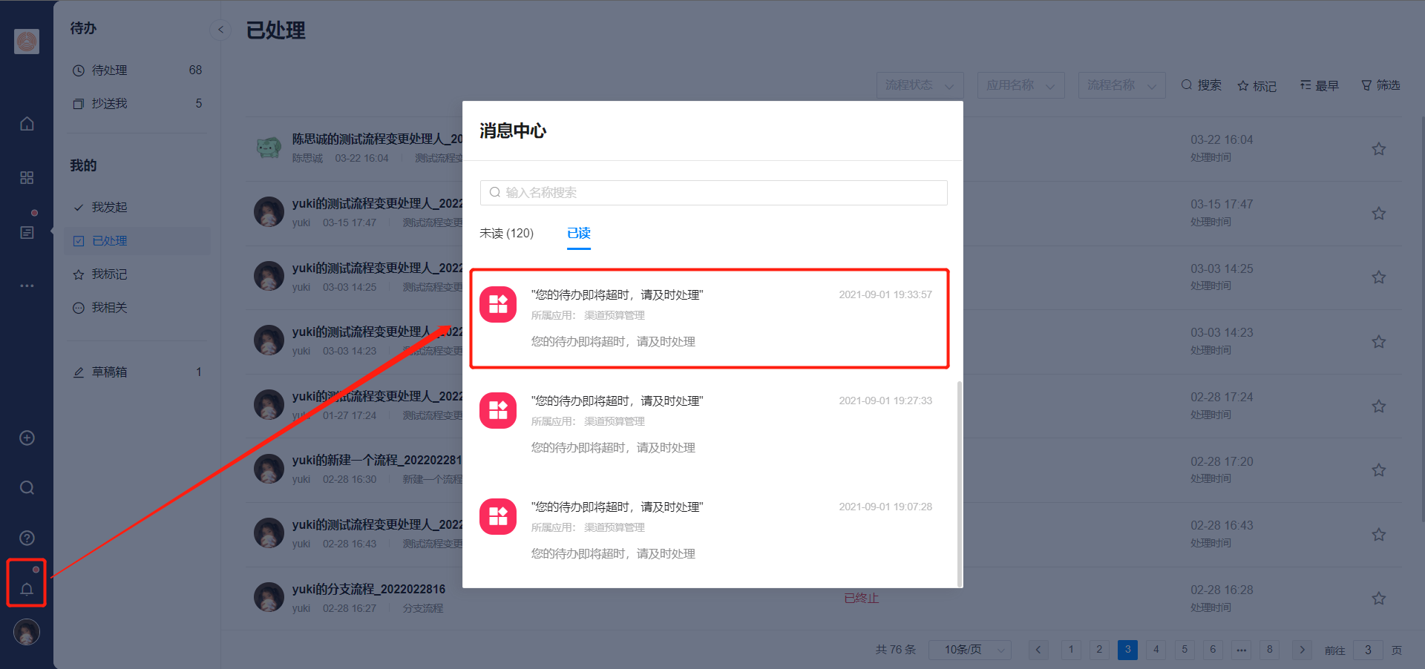Click the notification bell icon in sidebar
This screenshot has width=1425, height=669.
tap(27, 589)
